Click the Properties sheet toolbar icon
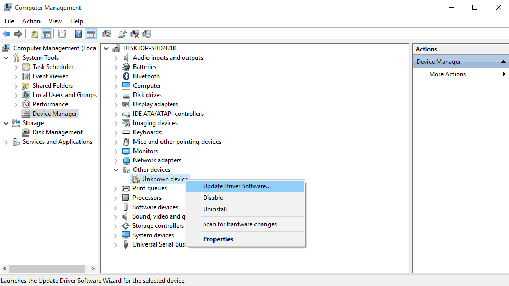This screenshot has height=286, width=509. point(62,34)
